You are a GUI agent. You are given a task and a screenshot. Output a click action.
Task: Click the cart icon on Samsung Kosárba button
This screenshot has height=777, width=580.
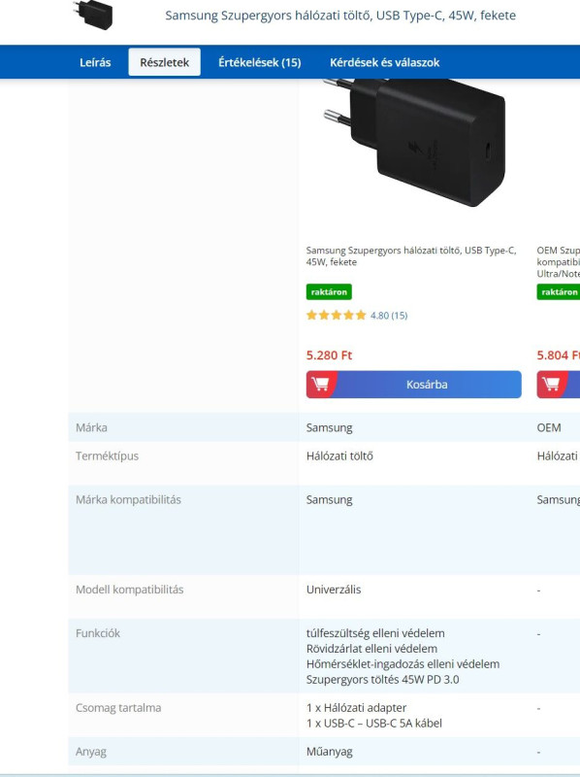pyautogui.click(x=321, y=385)
